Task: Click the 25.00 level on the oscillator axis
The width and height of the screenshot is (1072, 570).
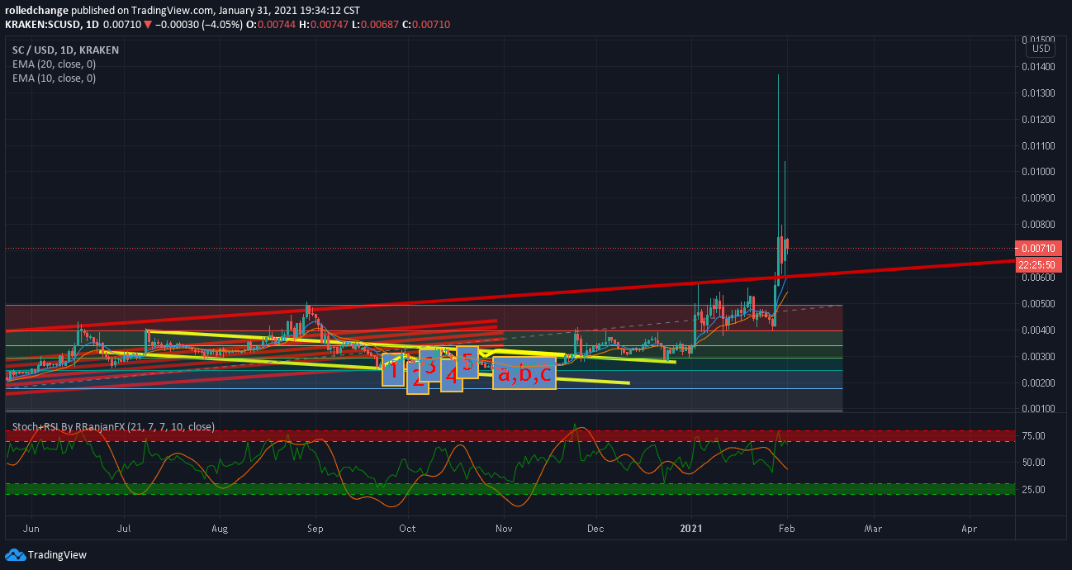Action: point(1034,490)
